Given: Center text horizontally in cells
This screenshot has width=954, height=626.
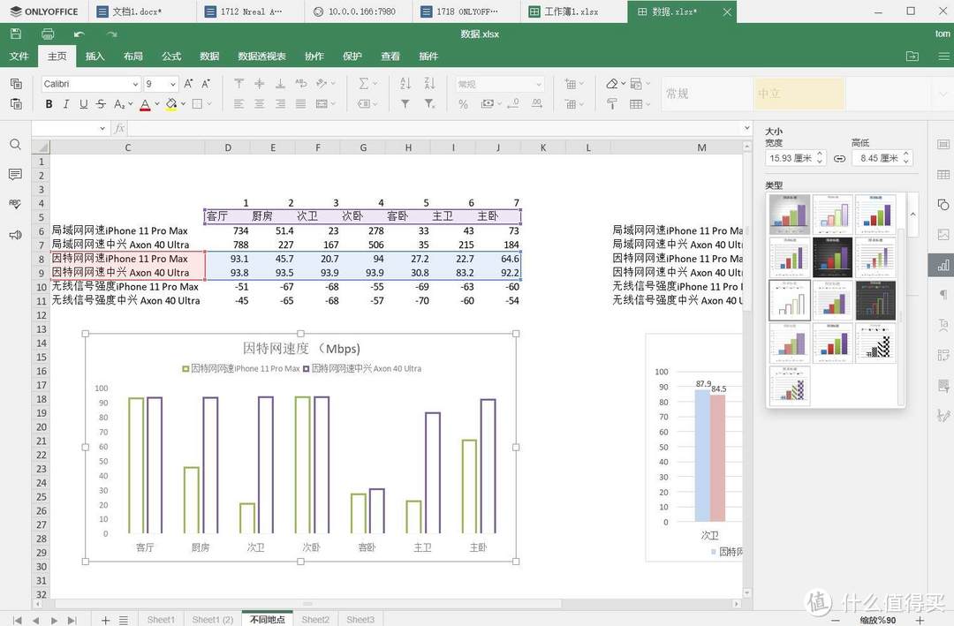Looking at the screenshot, I should point(260,104).
